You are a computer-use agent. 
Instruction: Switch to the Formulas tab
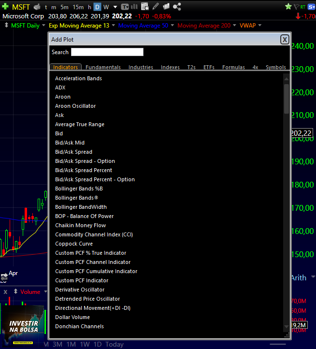point(233,67)
